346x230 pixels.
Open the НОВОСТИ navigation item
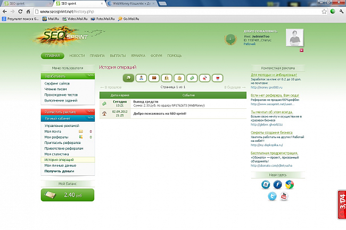(77, 56)
